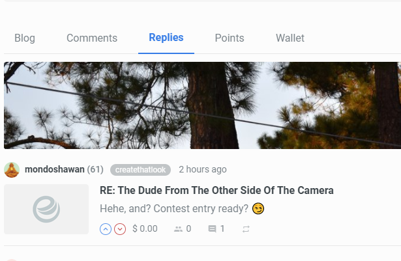Click the pine tree cover image
Screen dimensions: 401x261
point(202,105)
